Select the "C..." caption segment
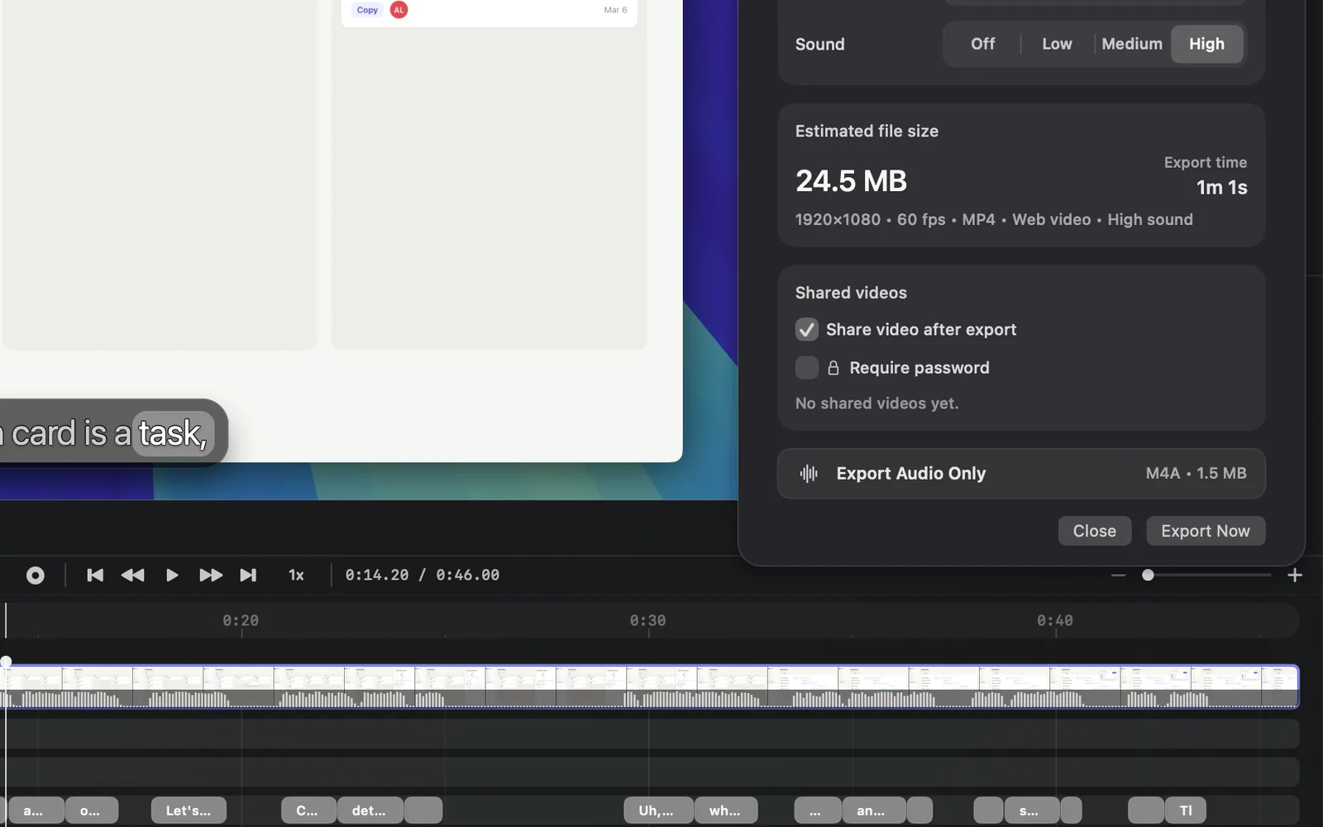 (308, 810)
